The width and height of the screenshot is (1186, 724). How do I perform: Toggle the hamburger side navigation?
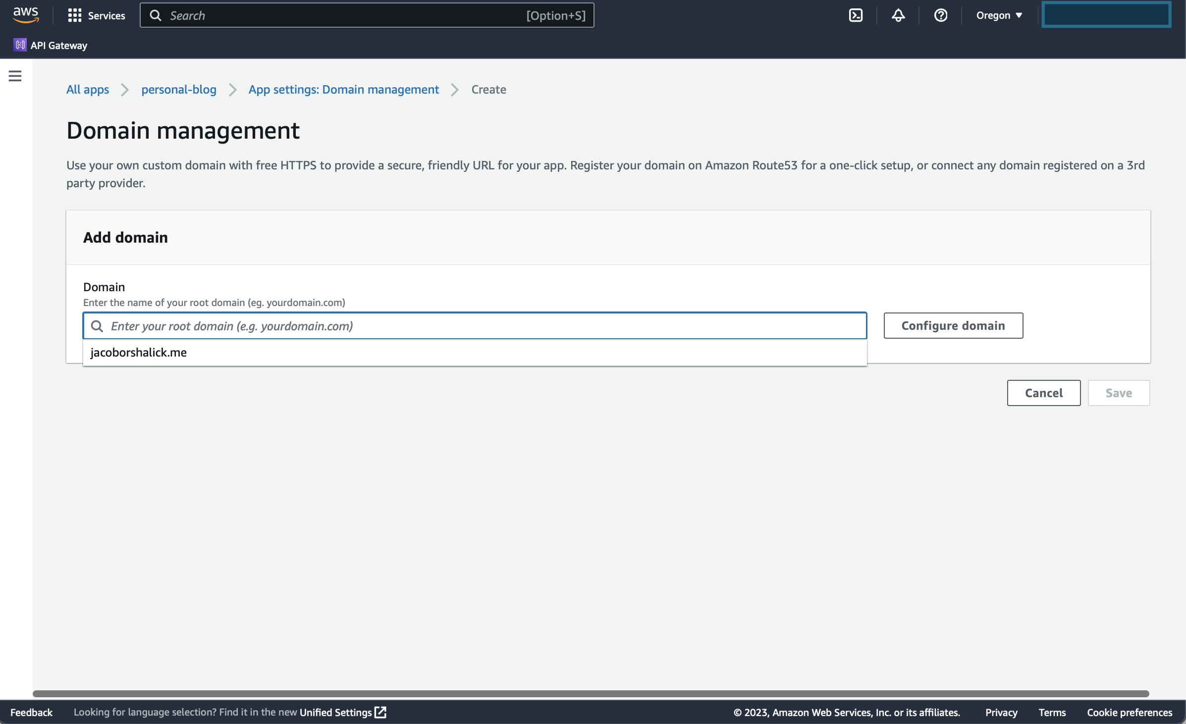(15, 76)
